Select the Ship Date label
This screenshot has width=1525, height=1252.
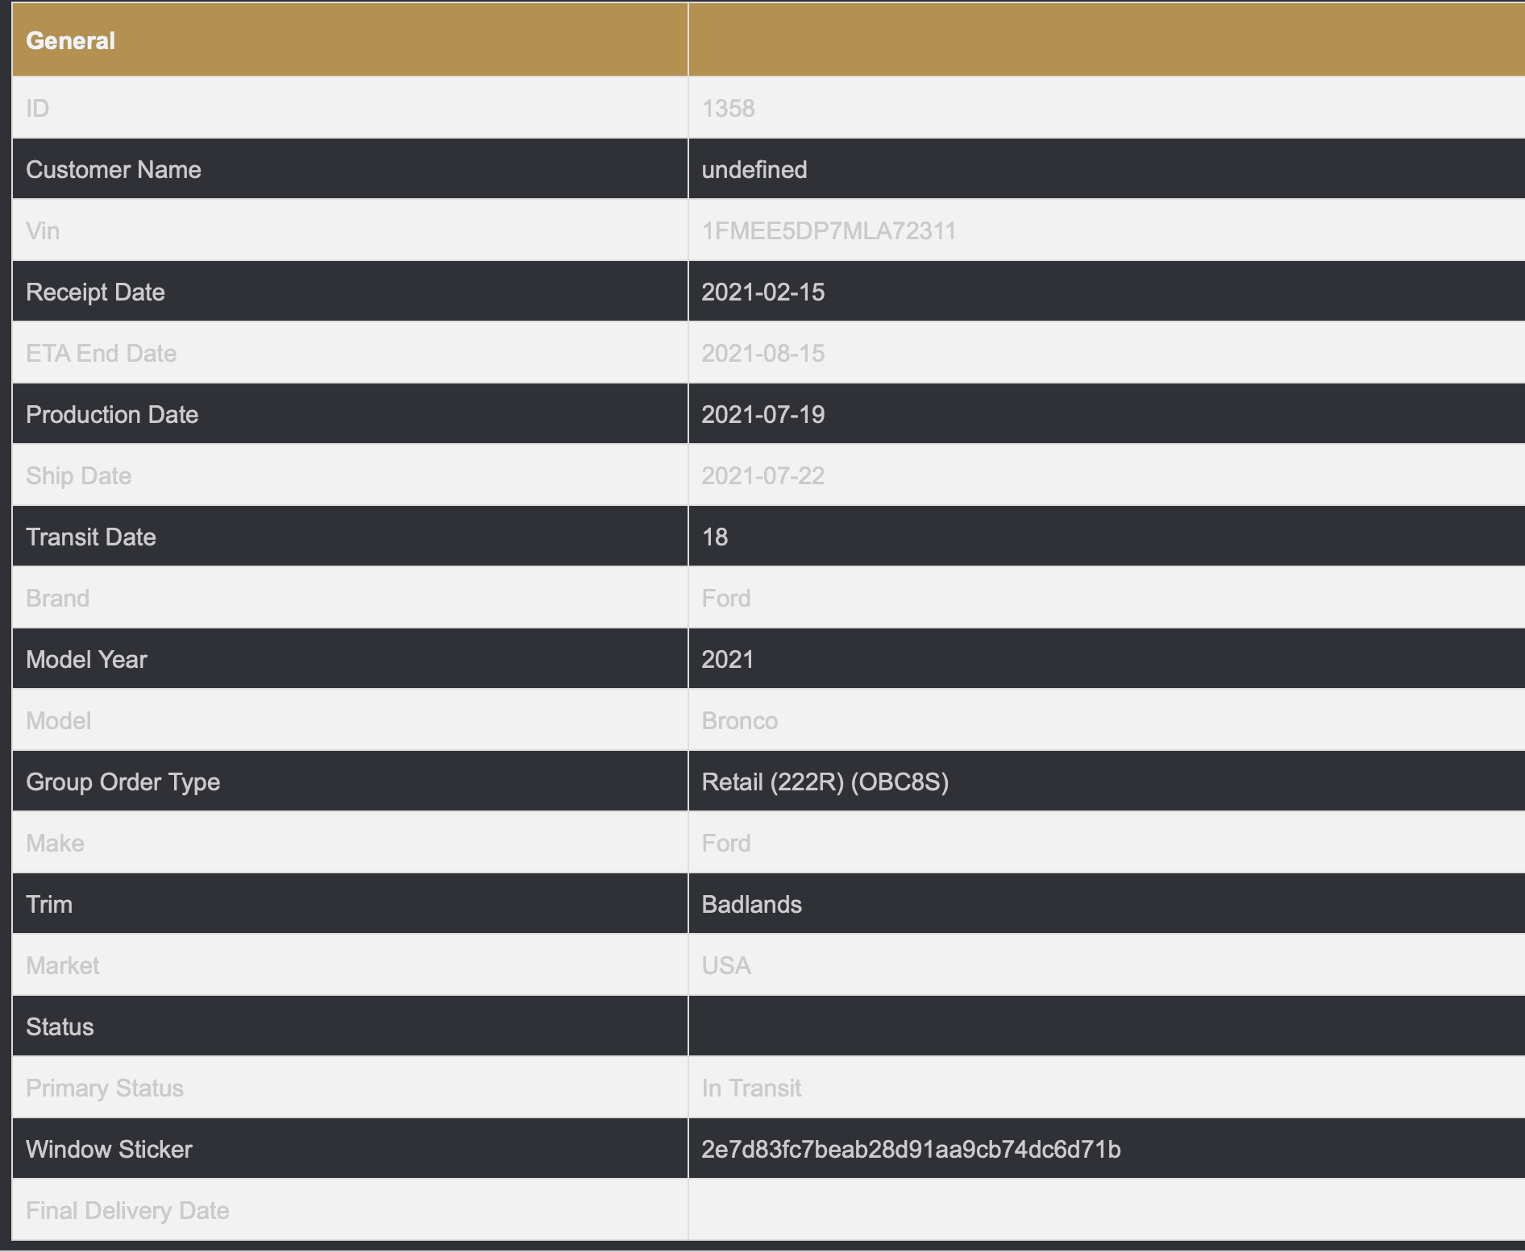[x=78, y=475]
